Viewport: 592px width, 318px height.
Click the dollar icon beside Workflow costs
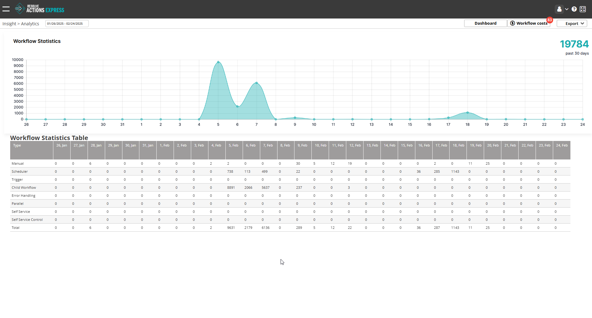click(x=512, y=23)
